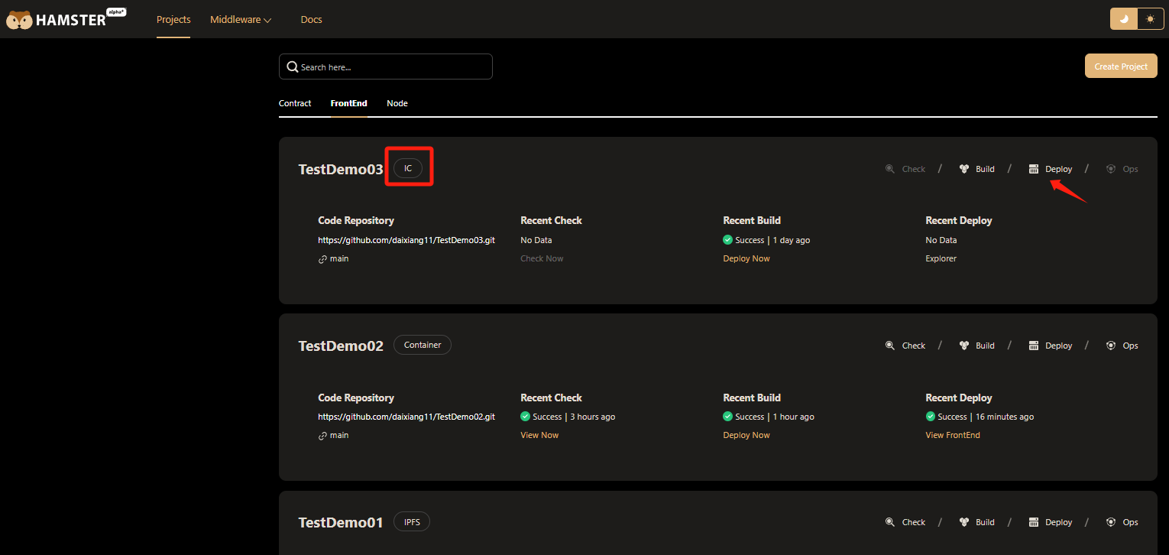1169x555 pixels.
Task: Click TestDemo03 branch link icon
Action: pyautogui.click(x=322, y=259)
